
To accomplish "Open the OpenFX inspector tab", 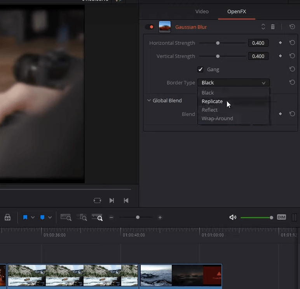I will (x=237, y=12).
